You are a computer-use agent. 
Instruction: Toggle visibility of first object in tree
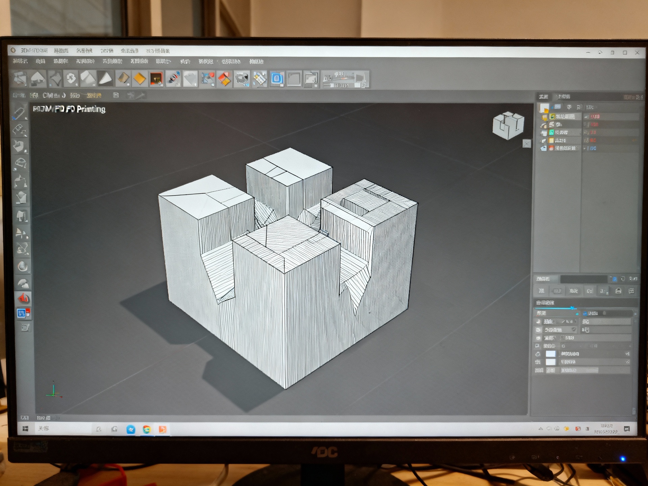(x=587, y=116)
